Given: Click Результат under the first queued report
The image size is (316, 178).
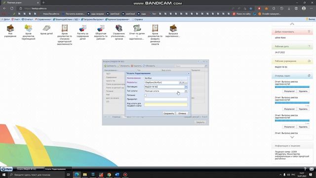Looking at the screenshot, I should pos(289,91).
